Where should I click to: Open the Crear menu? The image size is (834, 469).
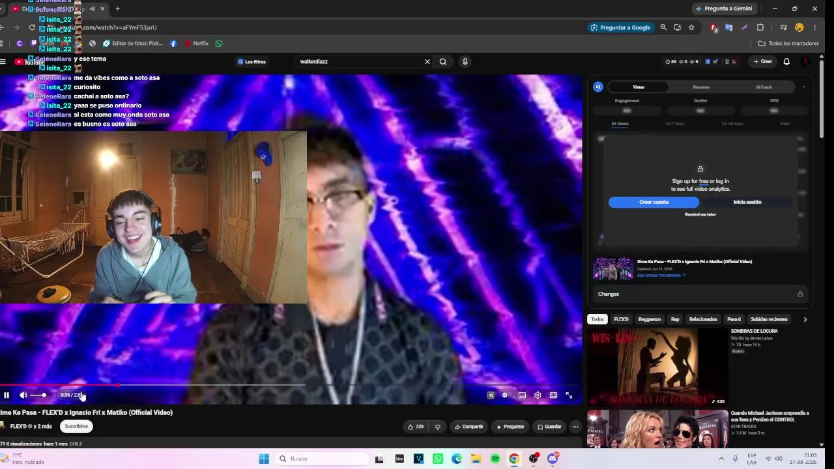(762, 62)
